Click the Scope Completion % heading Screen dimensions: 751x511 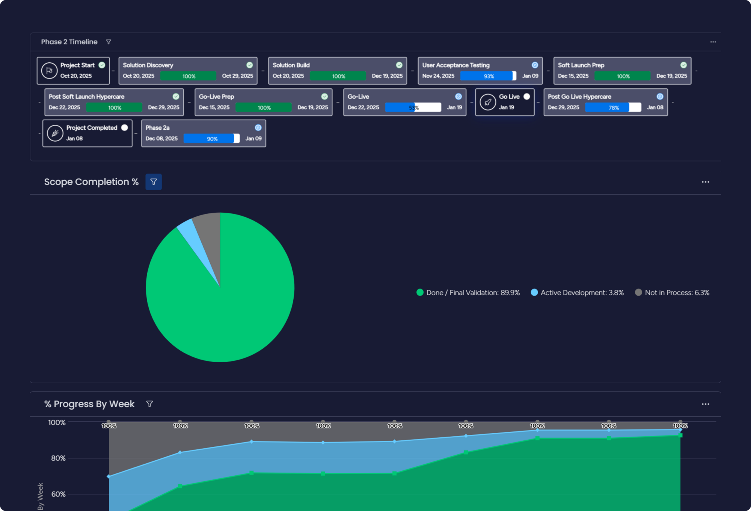[x=91, y=182]
